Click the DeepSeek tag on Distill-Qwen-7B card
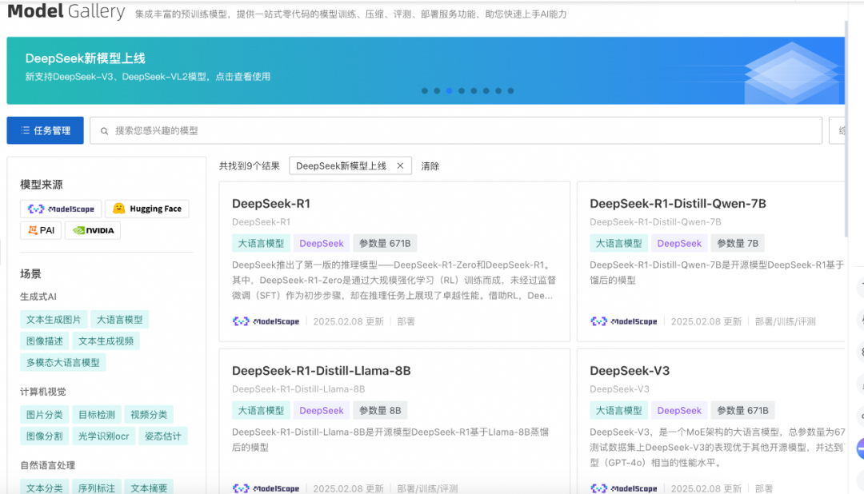The height and width of the screenshot is (494, 864). pos(679,244)
